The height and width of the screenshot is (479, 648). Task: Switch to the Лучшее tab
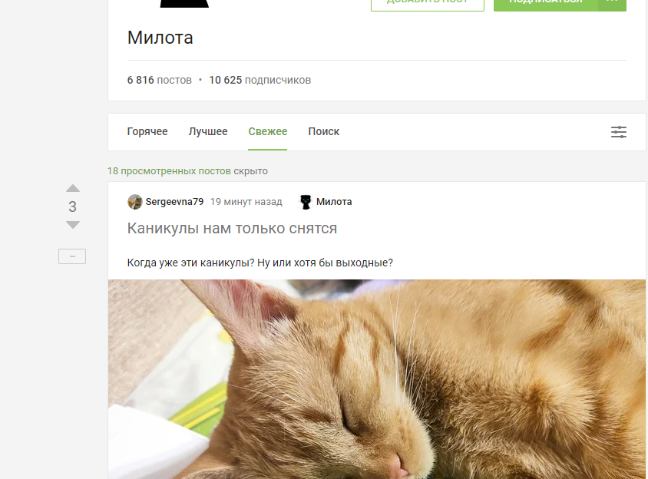(x=208, y=131)
